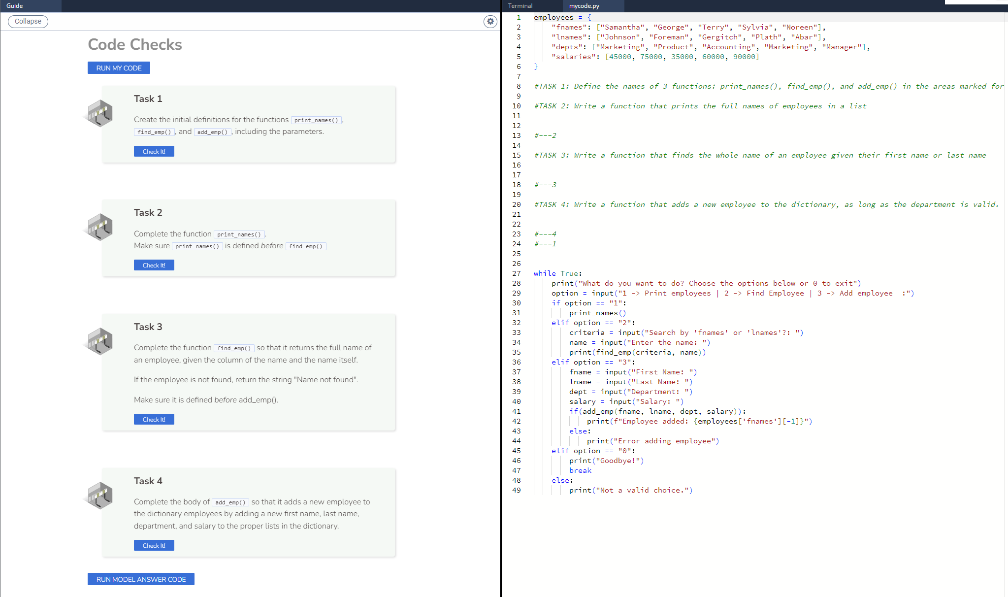Click RUN MY CODE button
This screenshot has width=1008, height=597.
[x=119, y=68]
